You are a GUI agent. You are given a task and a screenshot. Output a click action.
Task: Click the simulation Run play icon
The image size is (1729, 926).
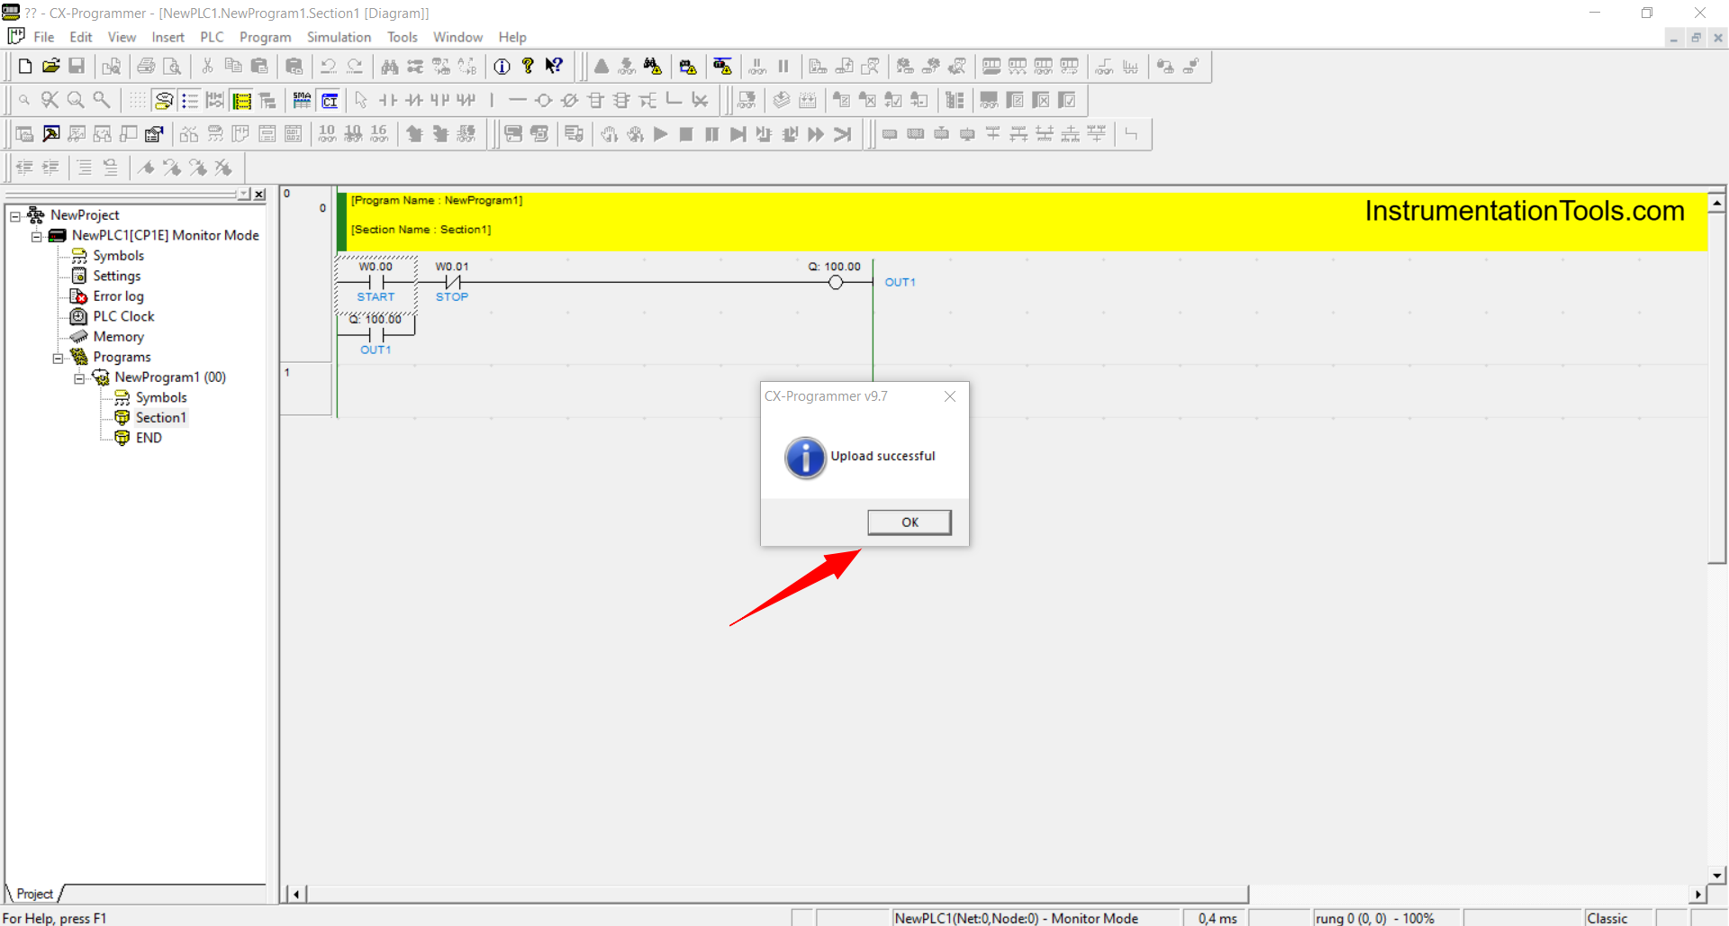pos(660,134)
